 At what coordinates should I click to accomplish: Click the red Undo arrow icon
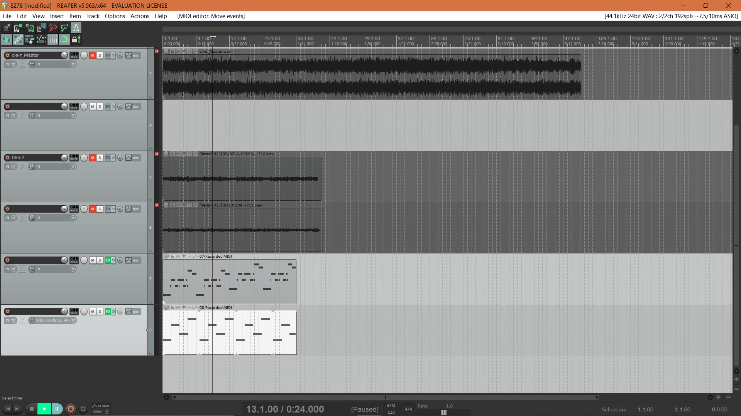point(53,28)
